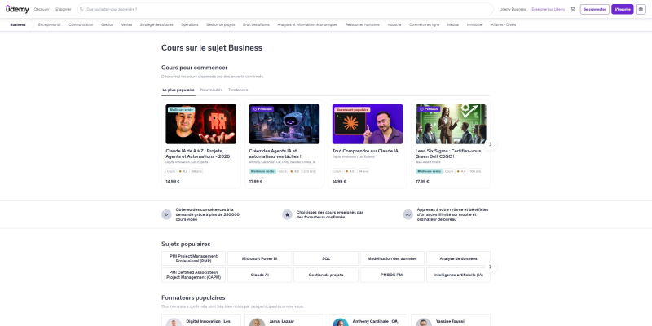Click Tout Comprendre sur Claude IA title
This screenshot has height=326, width=652.
(365, 151)
